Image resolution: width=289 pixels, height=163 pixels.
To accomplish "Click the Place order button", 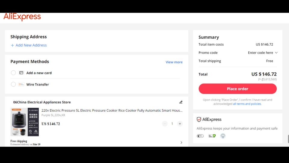I will point(238,89).
